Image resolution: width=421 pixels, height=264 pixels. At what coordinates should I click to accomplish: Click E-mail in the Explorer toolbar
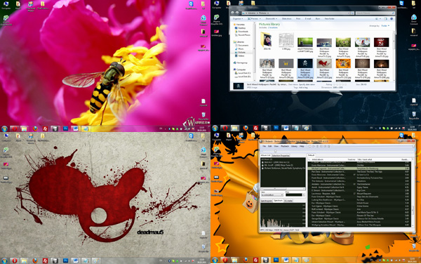(308, 19)
